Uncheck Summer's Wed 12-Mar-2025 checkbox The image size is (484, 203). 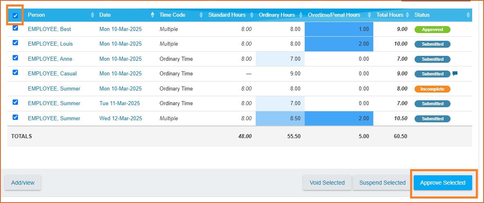pyautogui.click(x=15, y=117)
